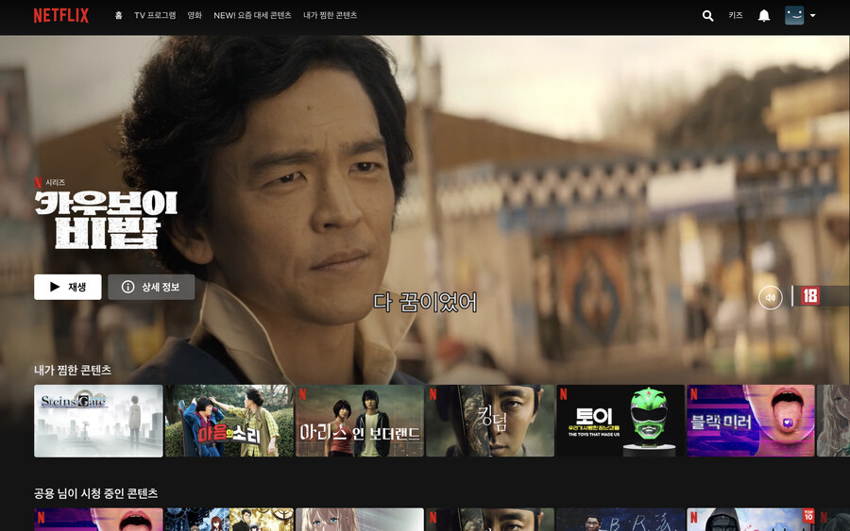Open the notifications bell
The image size is (850, 531).
(764, 16)
